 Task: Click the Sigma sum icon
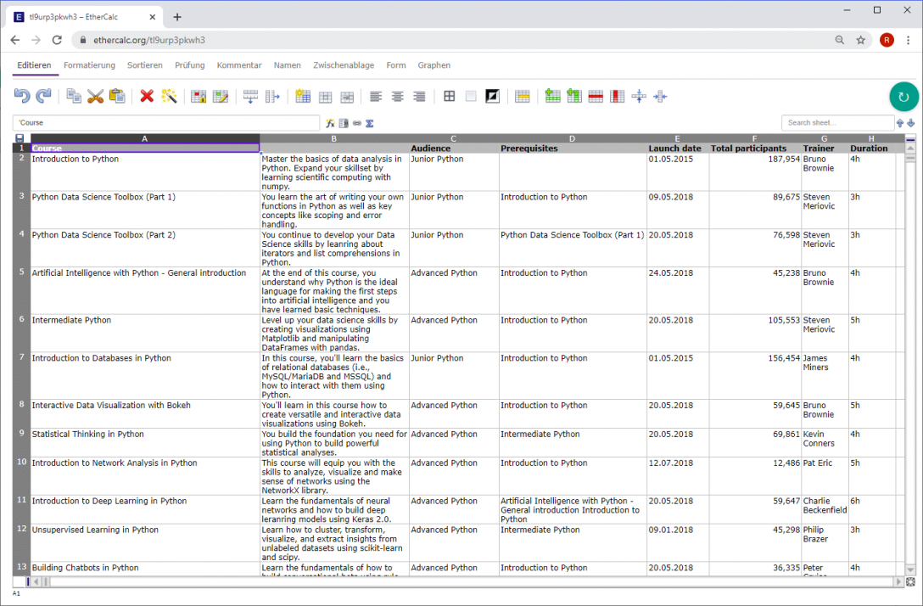tap(370, 123)
